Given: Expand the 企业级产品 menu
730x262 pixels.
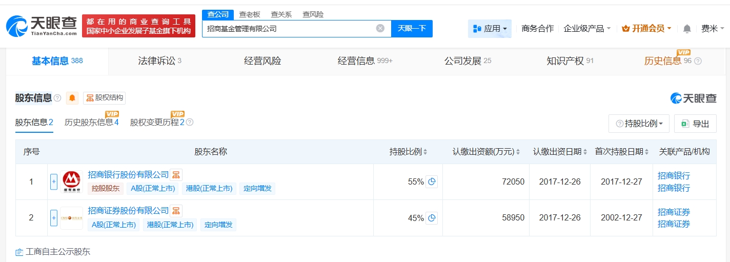Looking at the screenshot, I should coord(586,29).
